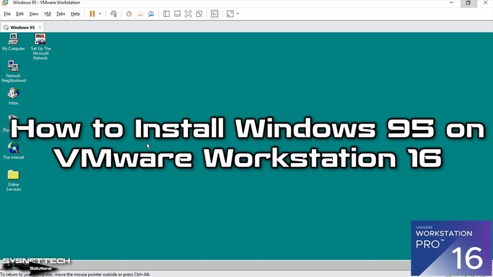This screenshot has width=493, height=277.
Task: Pause the virtual machine
Action: tap(92, 14)
